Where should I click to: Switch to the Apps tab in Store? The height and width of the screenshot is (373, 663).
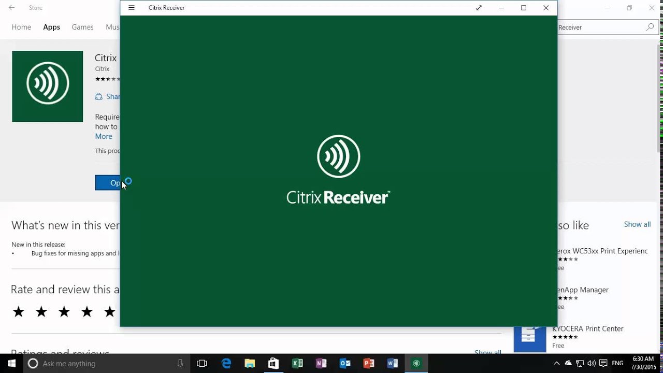[51, 27]
